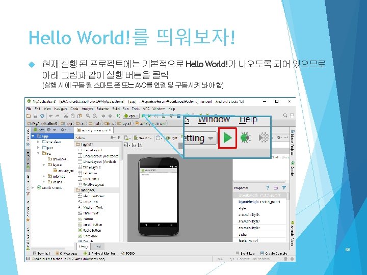
Task: Open the Palette gear settings
Action: (113, 137)
